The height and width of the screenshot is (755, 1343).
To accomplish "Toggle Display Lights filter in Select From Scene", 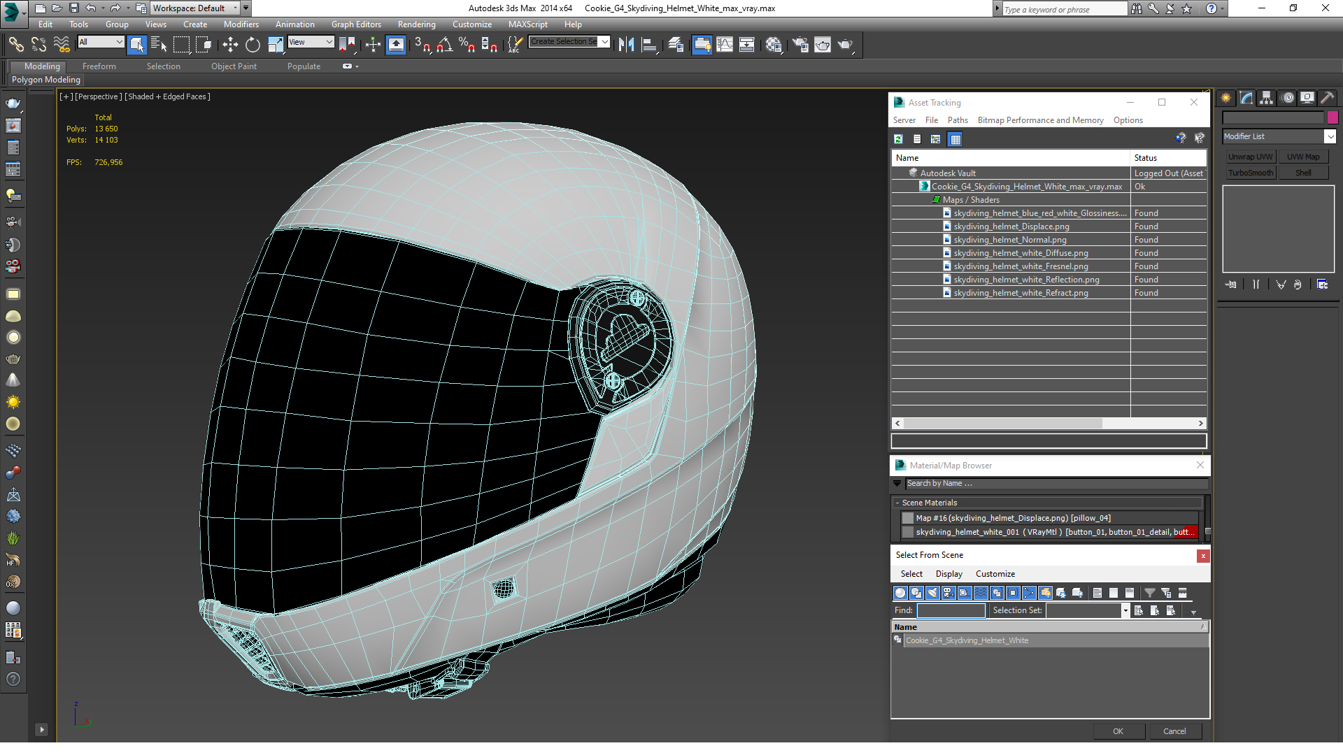I will (x=932, y=593).
